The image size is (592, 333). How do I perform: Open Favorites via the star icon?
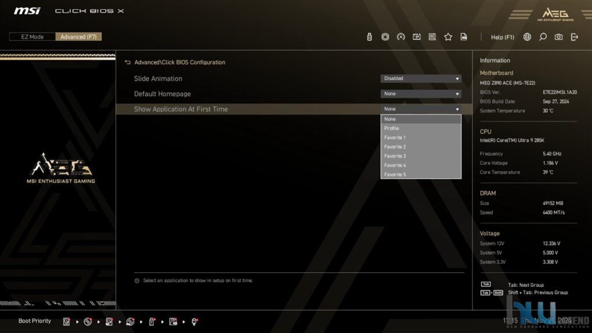(448, 36)
